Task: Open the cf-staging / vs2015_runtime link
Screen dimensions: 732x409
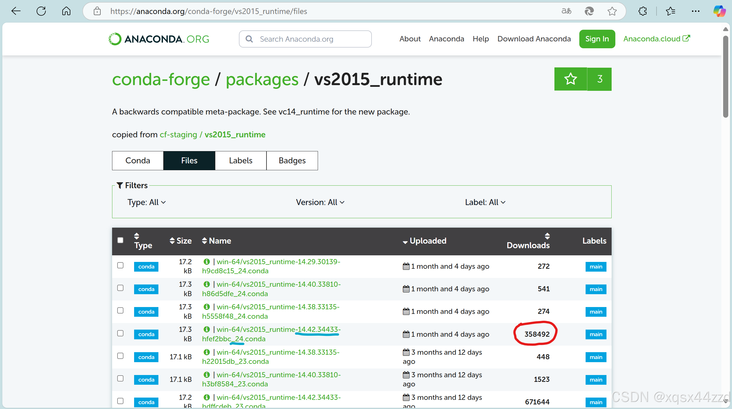Action: [212, 135]
